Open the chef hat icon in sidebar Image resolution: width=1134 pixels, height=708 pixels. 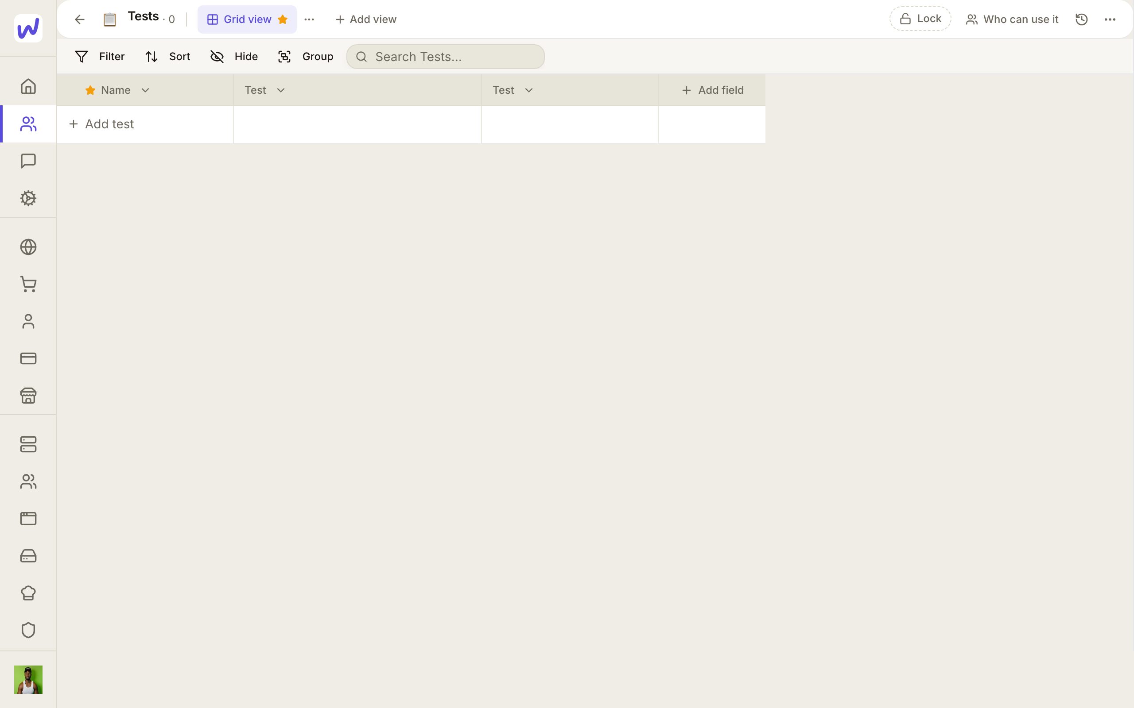tap(28, 593)
